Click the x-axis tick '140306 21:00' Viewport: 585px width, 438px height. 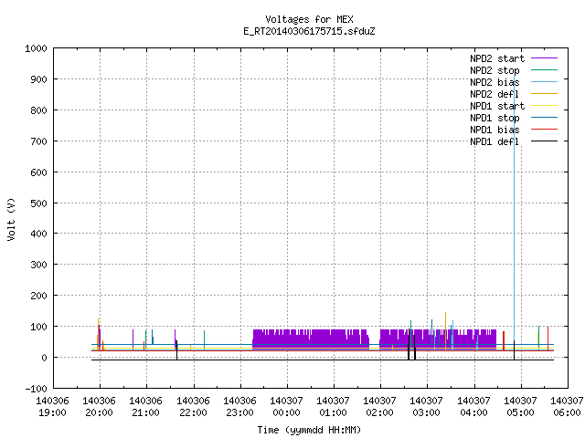point(145,407)
